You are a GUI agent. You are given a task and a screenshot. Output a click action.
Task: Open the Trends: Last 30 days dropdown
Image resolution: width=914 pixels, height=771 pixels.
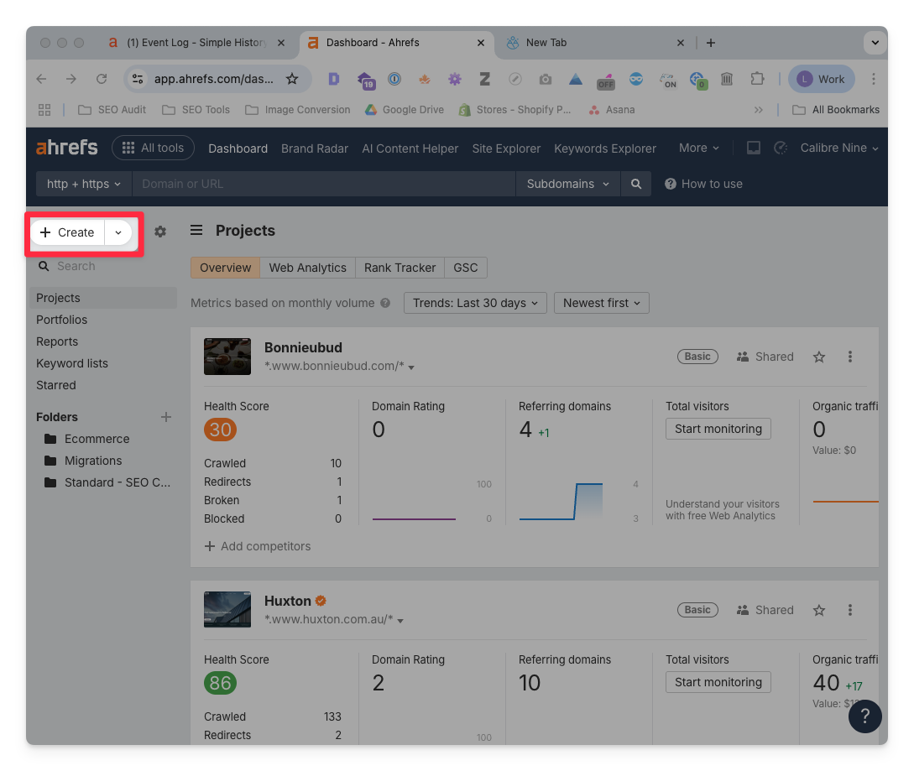point(475,303)
